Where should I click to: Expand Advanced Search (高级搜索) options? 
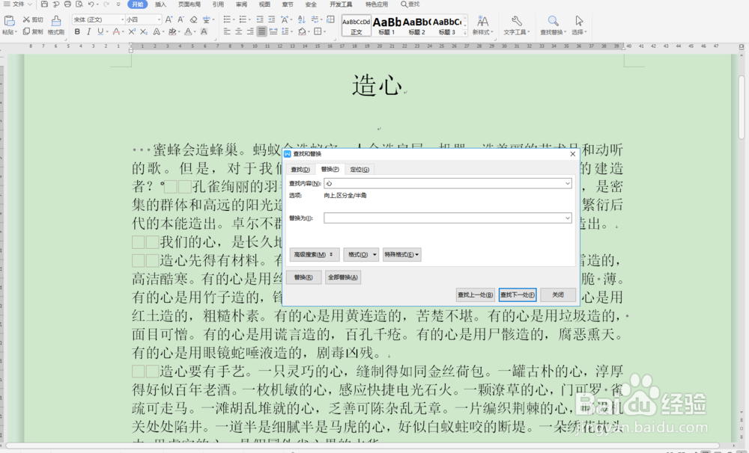[x=314, y=255]
